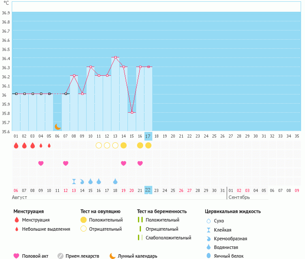Click the 35.8 temperature point on day 15
Viewport: 305px width, 259px height.
[132, 112]
